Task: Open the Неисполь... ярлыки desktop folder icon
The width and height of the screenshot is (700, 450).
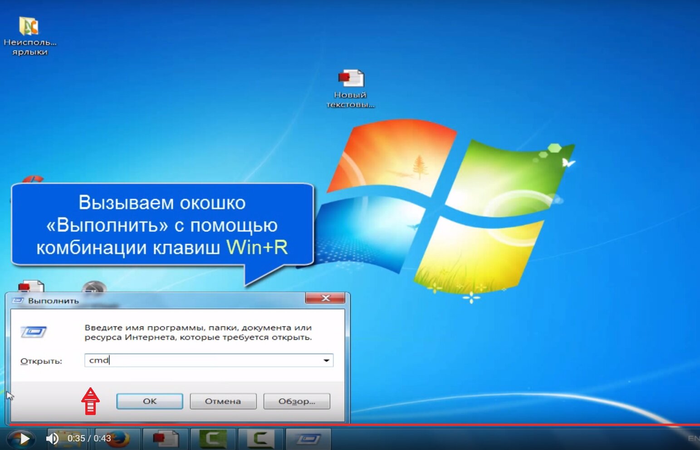Action: pos(29,35)
